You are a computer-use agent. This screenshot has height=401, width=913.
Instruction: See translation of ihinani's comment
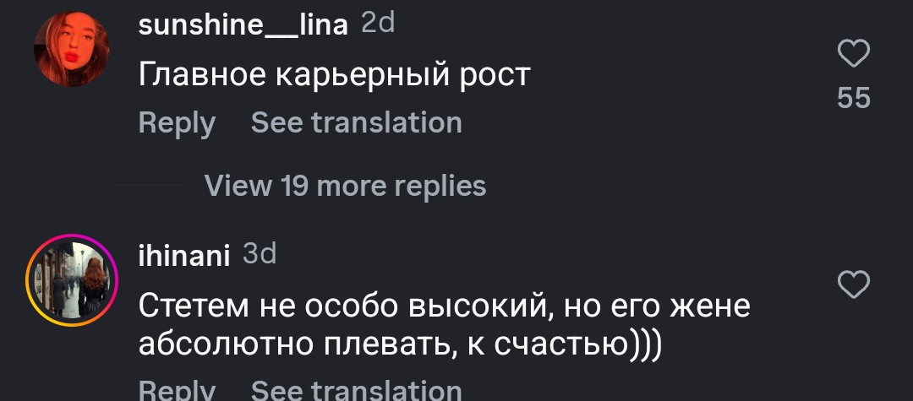click(356, 389)
